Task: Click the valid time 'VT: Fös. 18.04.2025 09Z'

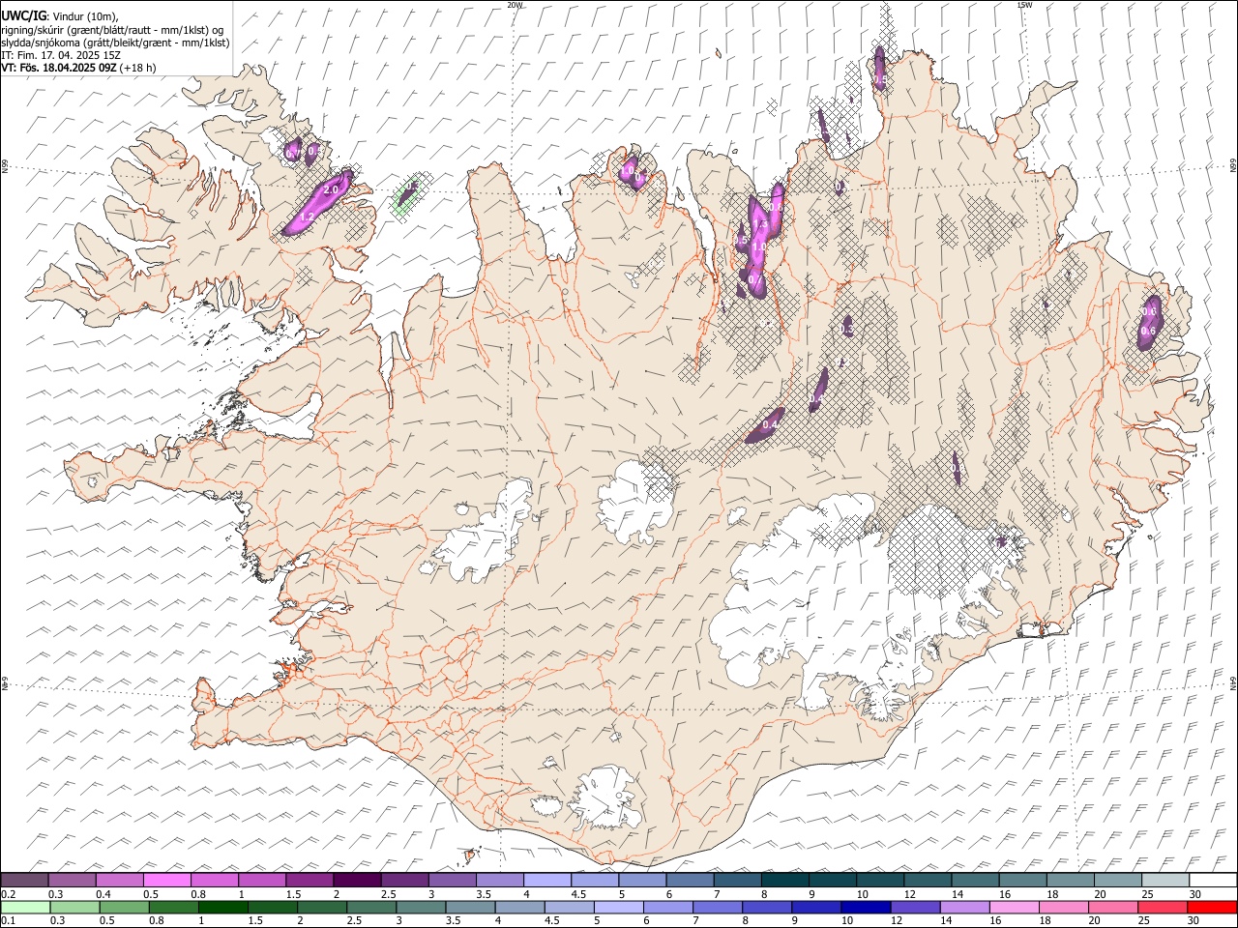Action: pos(59,68)
